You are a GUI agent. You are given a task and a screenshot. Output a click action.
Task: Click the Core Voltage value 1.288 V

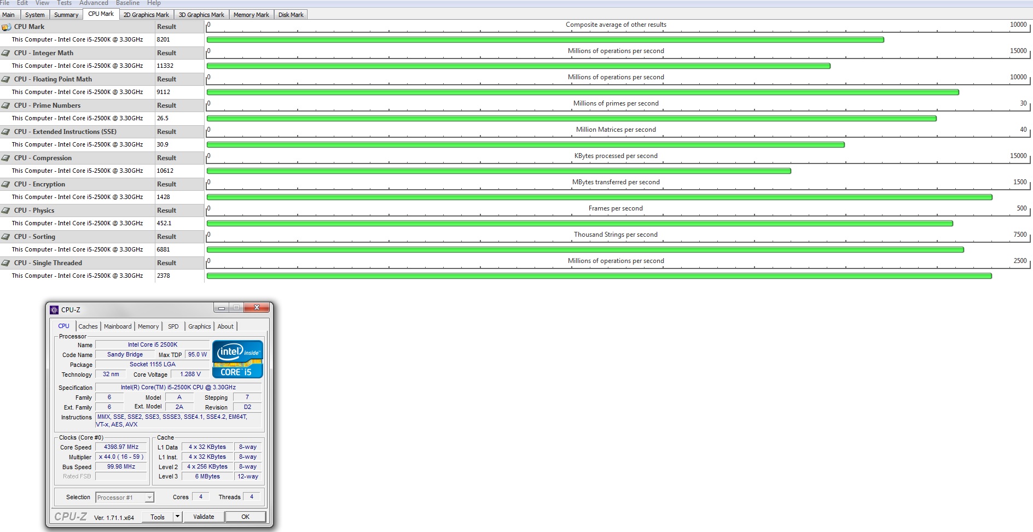coord(190,374)
